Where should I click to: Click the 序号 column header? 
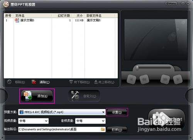point(8,15)
